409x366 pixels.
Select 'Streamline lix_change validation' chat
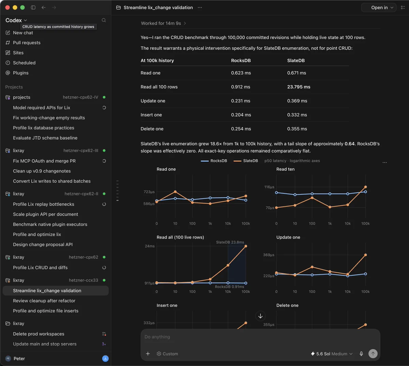[56, 291]
